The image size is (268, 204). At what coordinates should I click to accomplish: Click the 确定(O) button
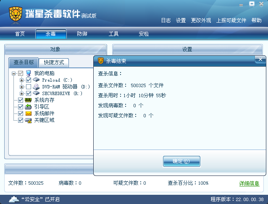tap(181, 161)
